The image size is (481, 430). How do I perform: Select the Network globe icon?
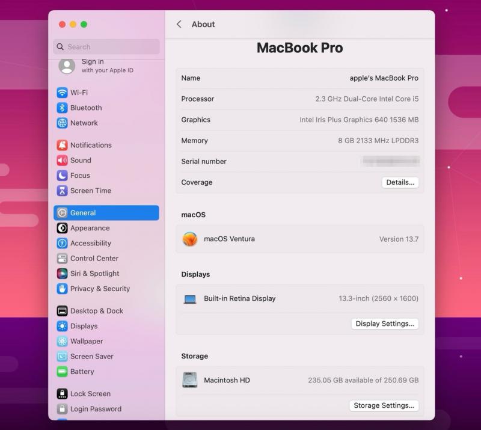pyautogui.click(x=62, y=123)
